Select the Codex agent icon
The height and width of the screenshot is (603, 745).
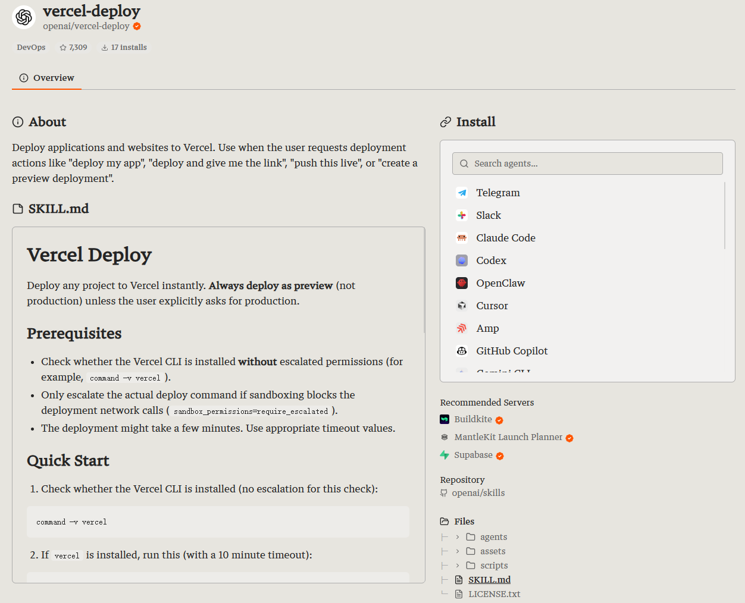pos(462,260)
